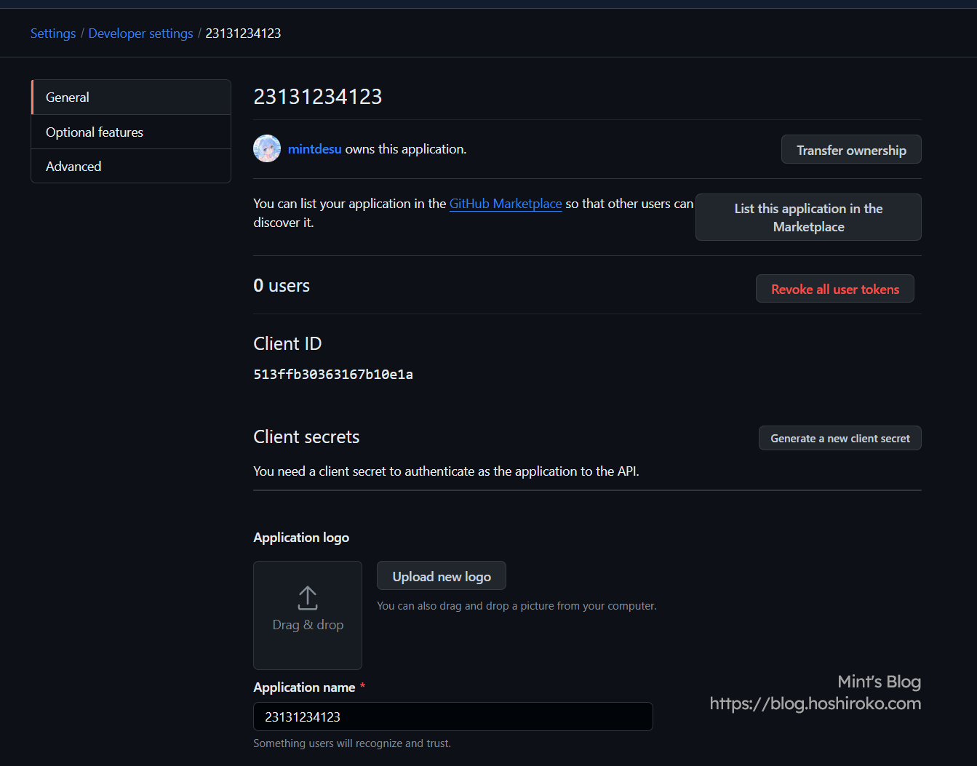This screenshot has width=977, height=766.
Task: Revoke all user tokens
Action: 834,290
